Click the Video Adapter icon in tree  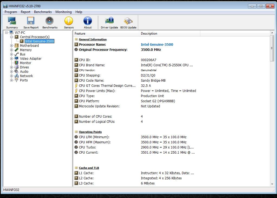[17, 58]
